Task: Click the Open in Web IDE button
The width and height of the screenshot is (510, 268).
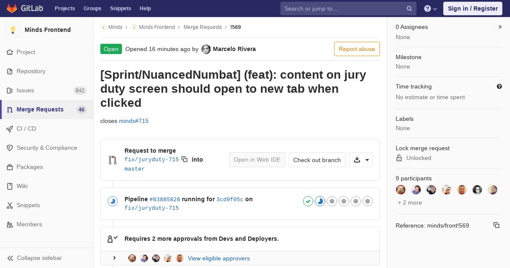Action: coord(257,160)
